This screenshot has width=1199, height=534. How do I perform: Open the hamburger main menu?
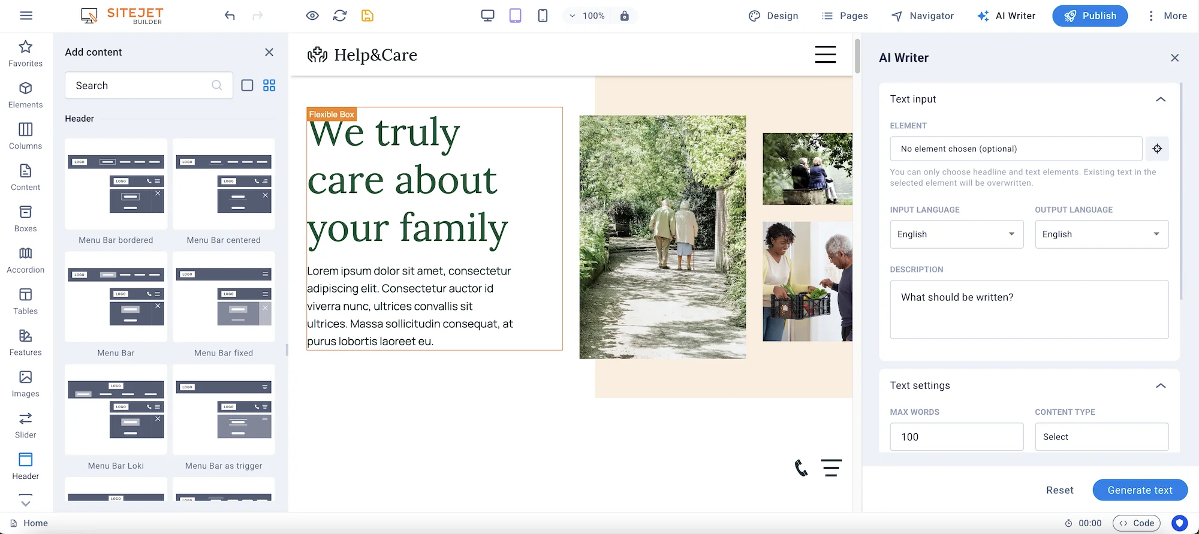[x=26, y=16]
